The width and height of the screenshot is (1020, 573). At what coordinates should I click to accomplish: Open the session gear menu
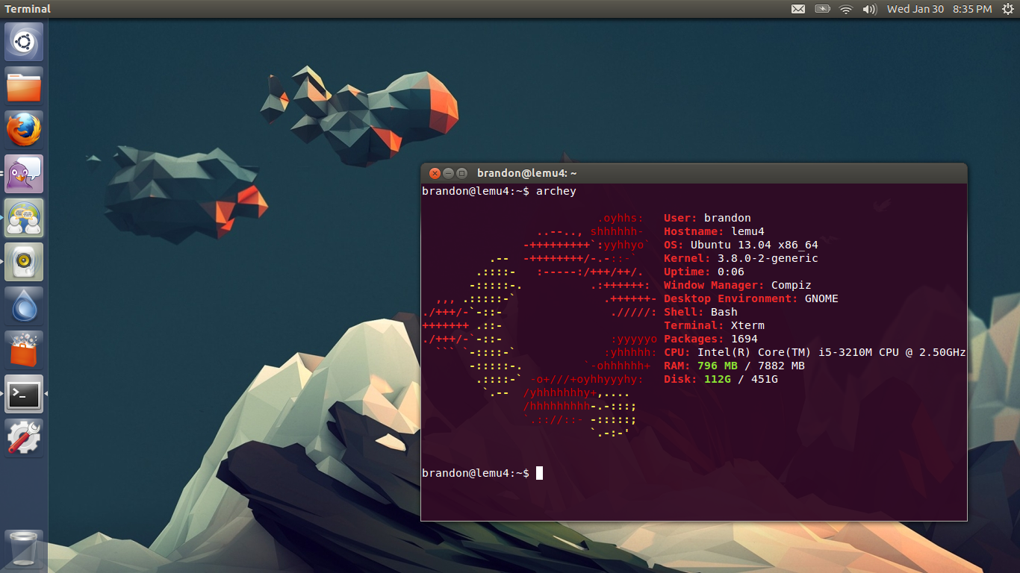[1010, 9]
